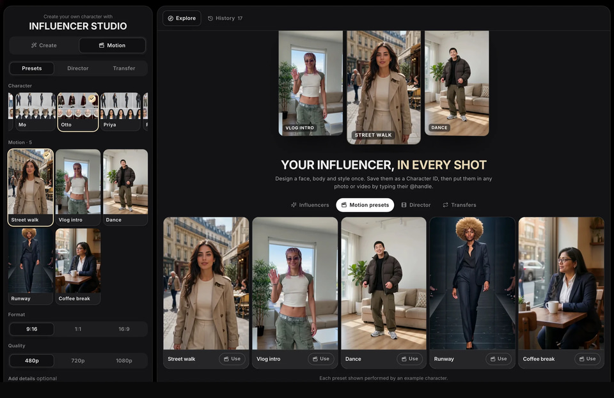614x398 pixels.
Task: Choose the Dance motion in sidebar
Action: click(125, 187)
